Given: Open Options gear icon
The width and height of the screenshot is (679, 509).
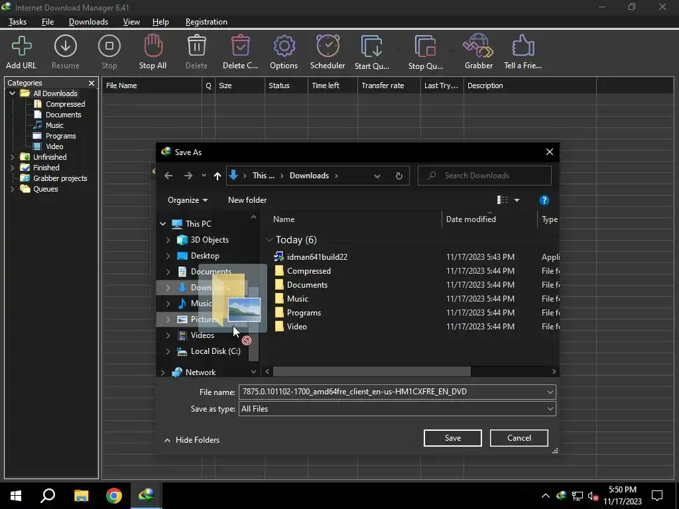Looking at the screenshot, I should point(284,46).
